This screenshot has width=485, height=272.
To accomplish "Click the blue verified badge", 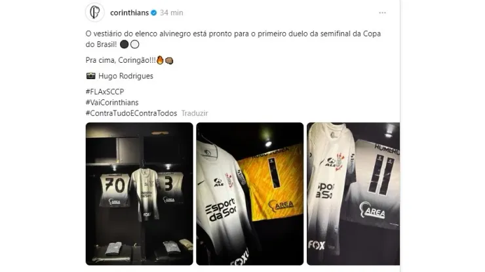I will coord(154,12).
